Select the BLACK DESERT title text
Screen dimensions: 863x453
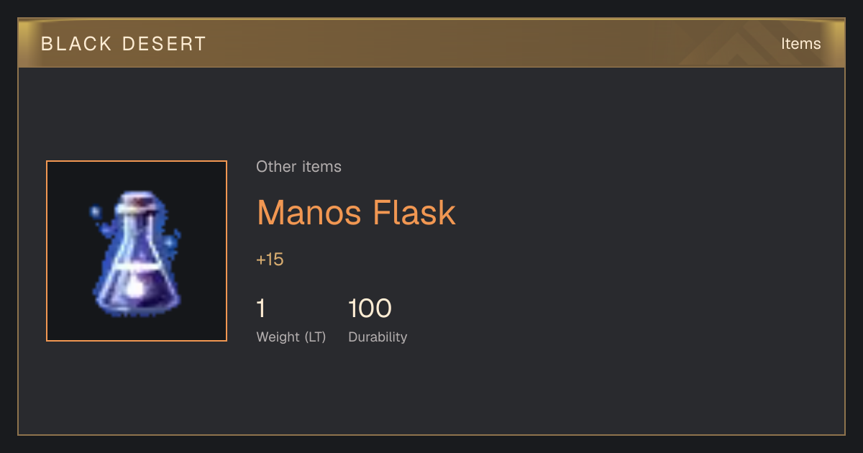pyautogui.click(x=124, y=44)
